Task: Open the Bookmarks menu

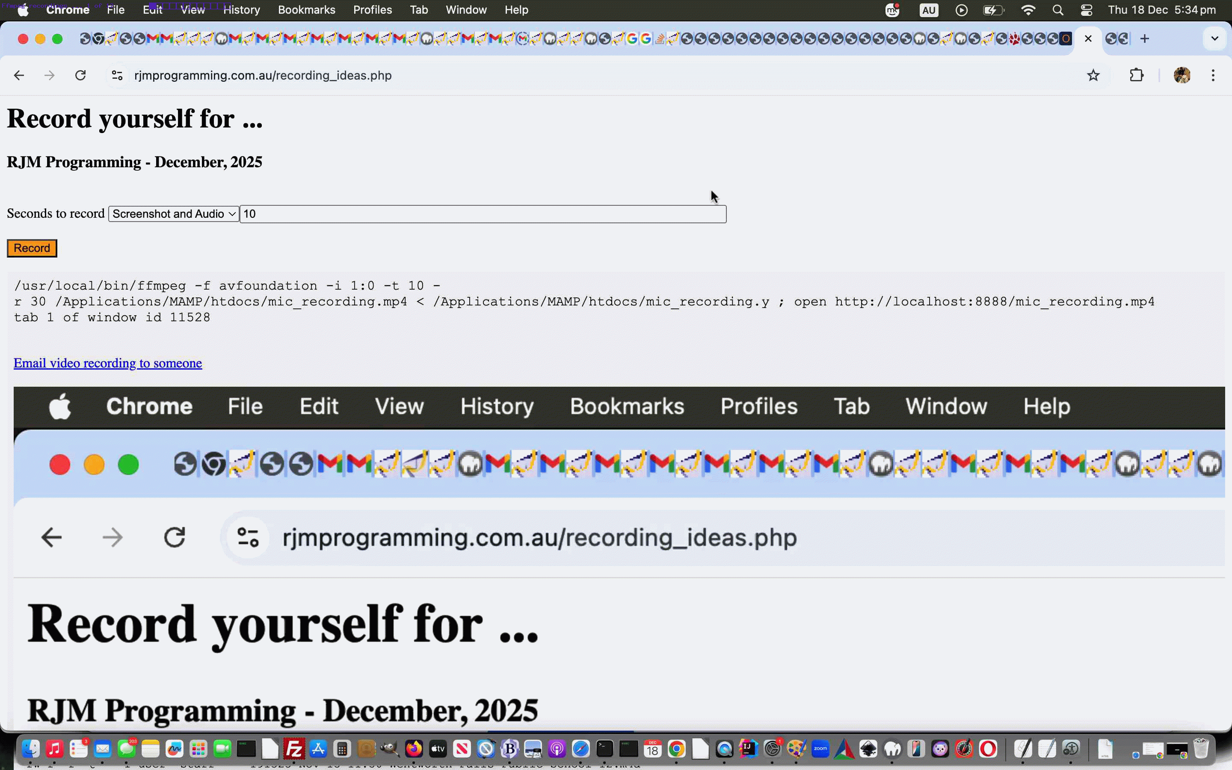Action: tap(306, 10)
